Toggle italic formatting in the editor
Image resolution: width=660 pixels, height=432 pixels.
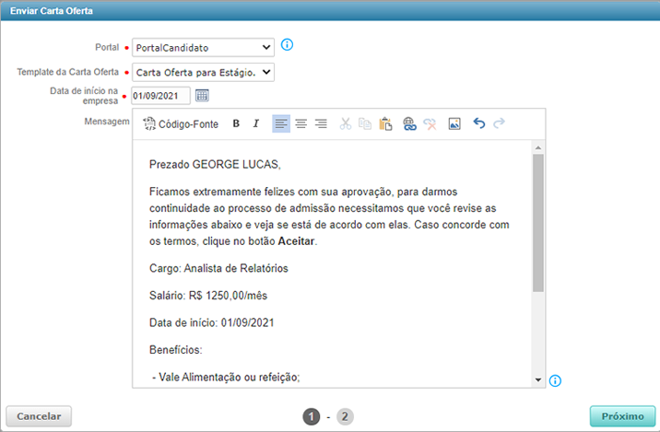(256, 123)
